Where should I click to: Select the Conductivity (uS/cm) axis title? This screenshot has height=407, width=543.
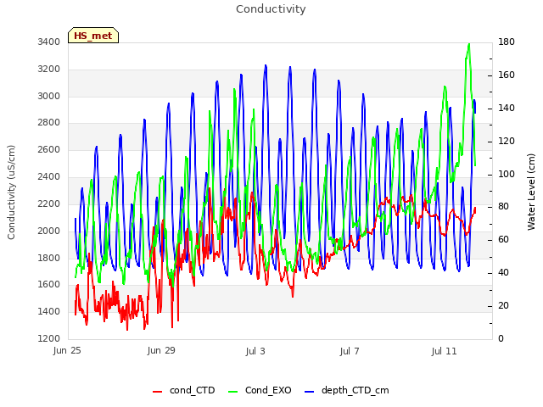click(x=11, y=192)
